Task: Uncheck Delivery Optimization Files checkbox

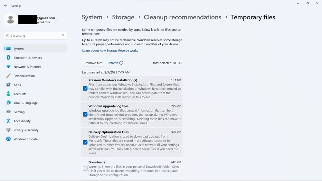Action: coord(85,142)
